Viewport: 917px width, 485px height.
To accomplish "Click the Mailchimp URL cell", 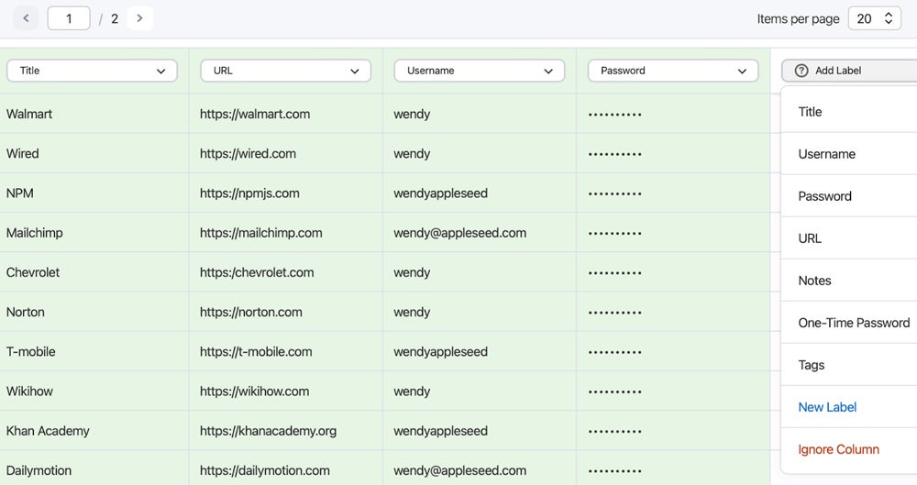I will click(261, 233).
